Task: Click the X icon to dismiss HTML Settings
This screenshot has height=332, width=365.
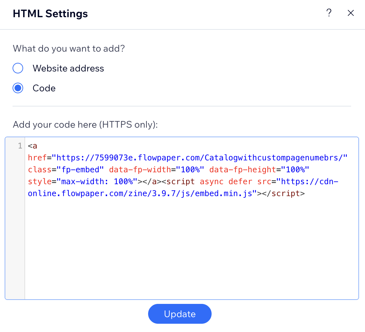Action: (350, 13)
